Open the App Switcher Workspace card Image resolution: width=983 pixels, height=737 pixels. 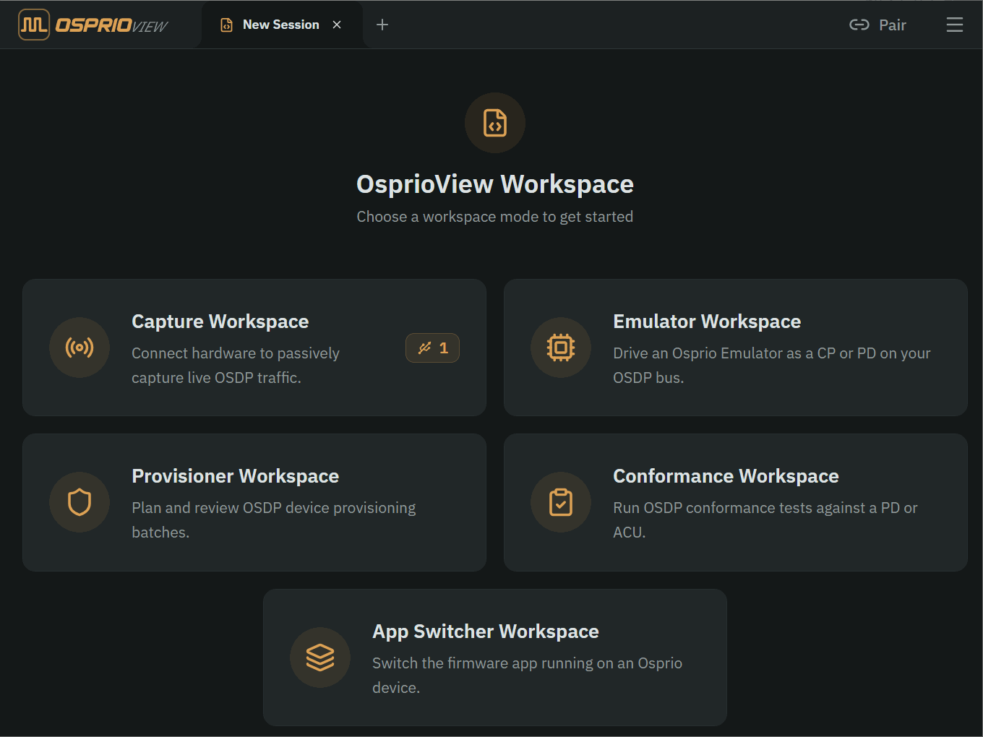[x=495, y=658]
